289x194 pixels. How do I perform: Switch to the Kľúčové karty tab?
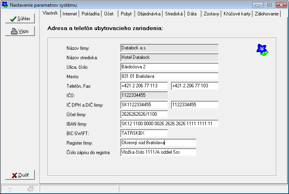tap(237, 14)
